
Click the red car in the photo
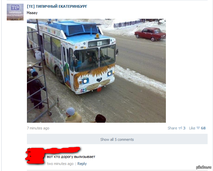150,34
